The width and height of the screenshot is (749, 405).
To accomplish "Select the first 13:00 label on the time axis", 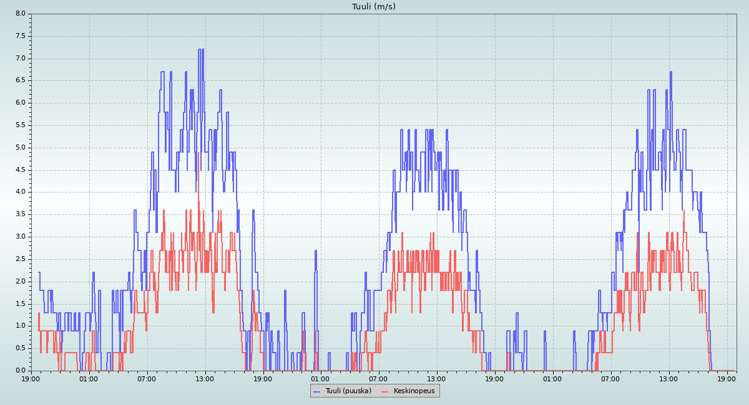I will click(205, 379).
